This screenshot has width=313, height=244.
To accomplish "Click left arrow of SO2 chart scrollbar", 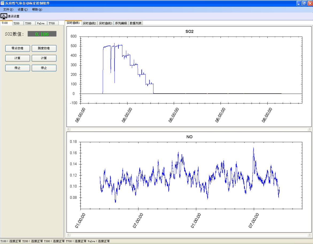I will coord(69,129).
